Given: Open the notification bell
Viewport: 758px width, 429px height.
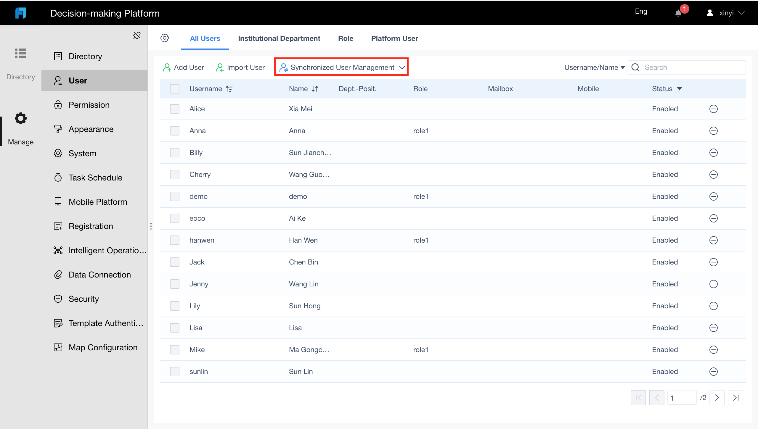Looking at the screenshot, I should pyautogui.click(x=679, y=13).
